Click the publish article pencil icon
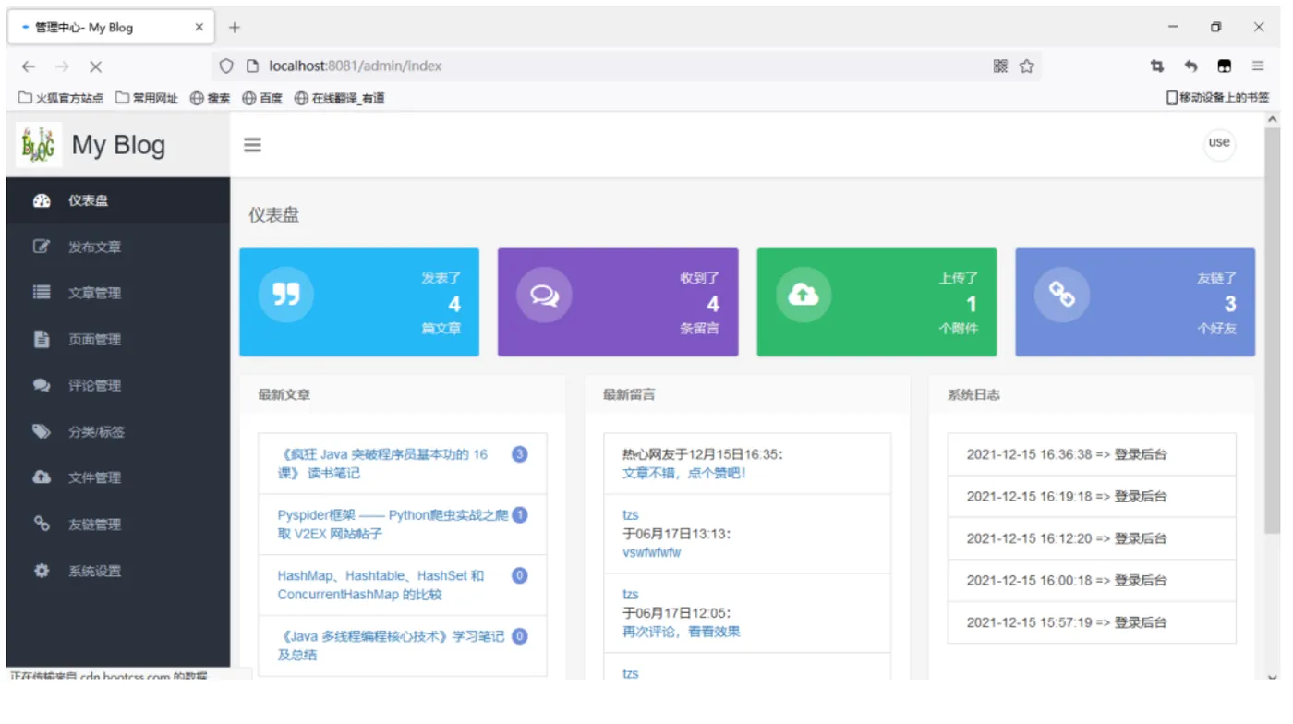1293x724 pixels. tap(42, 247)
